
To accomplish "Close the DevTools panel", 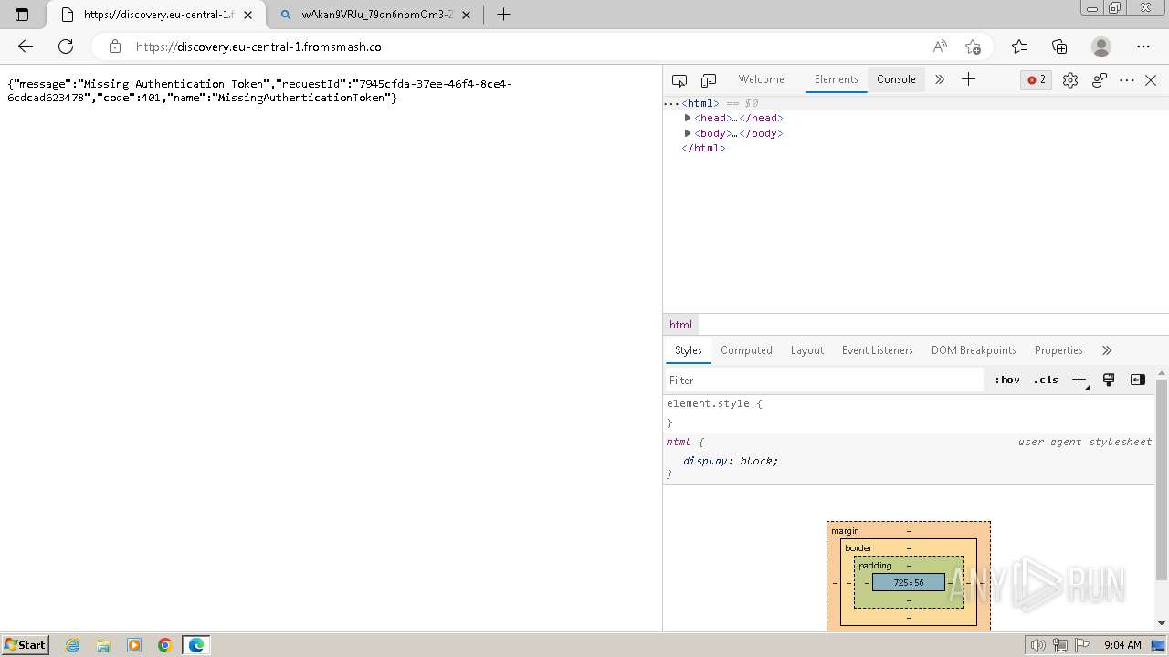I will [x=1151, y=80].
